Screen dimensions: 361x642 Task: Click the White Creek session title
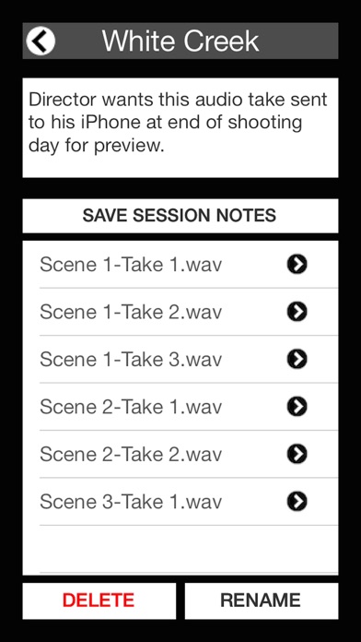point(180,41)
